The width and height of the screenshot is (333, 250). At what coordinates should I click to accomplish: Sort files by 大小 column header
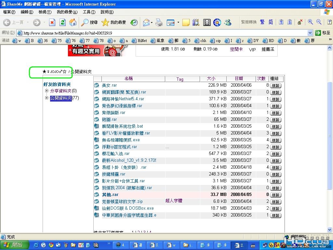[x=211, y=79]
